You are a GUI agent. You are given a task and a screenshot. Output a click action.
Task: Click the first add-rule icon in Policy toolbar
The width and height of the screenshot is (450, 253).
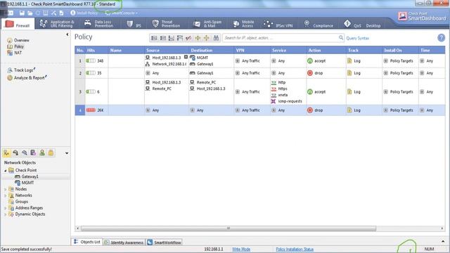(154, 38)
